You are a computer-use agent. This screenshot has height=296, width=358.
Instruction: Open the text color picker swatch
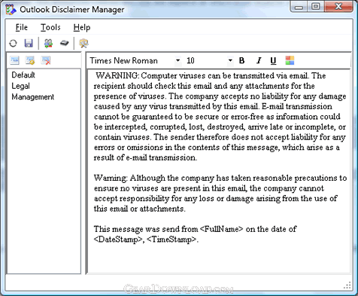tap(290, 60)
